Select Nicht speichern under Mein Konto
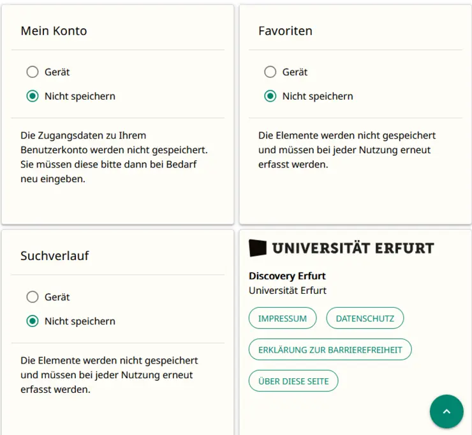Image resolution: width=472 pixels, height=435 pixels. coord(33,96)
